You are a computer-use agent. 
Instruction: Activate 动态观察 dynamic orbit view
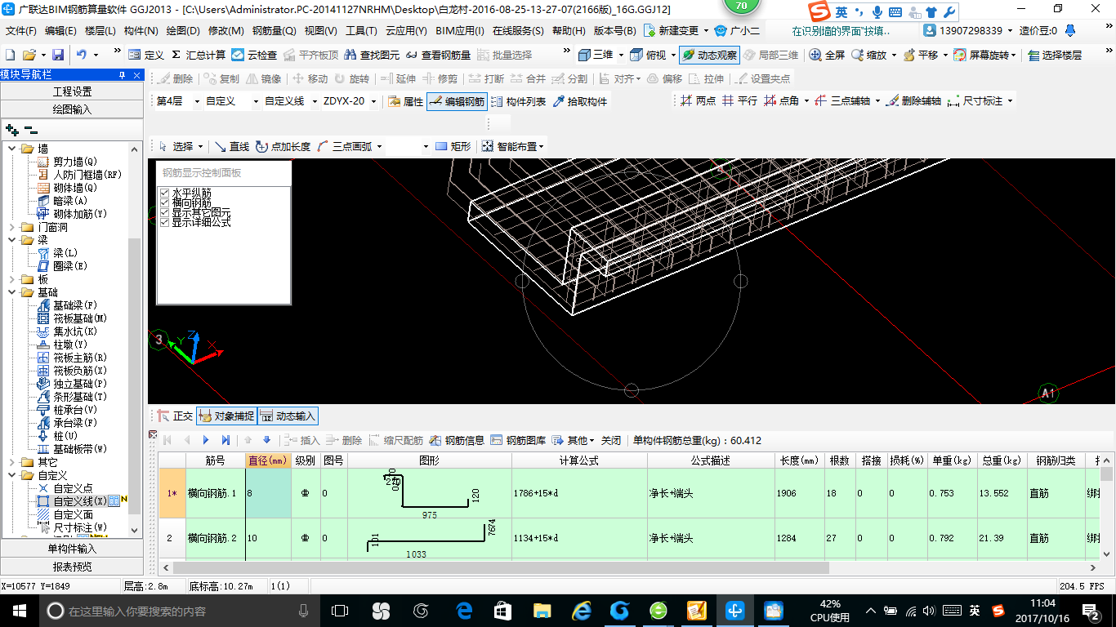[x=709, y=55]
